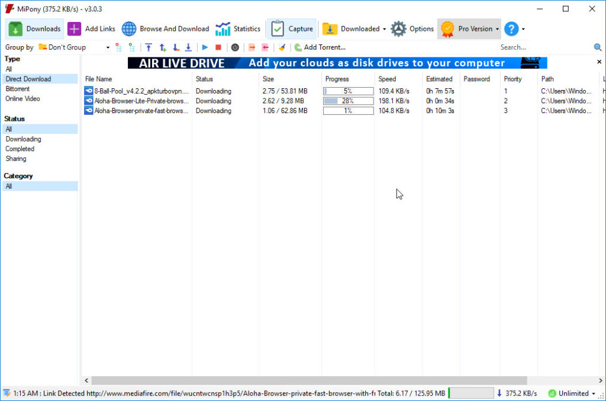Select All under Category
This screenshot has width=606, height=401.
point(40,186)
